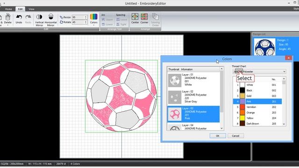Screen dimensions: 299x168
Task: Pick the Gold 003 thread swatch
Action: coord(242,96)
